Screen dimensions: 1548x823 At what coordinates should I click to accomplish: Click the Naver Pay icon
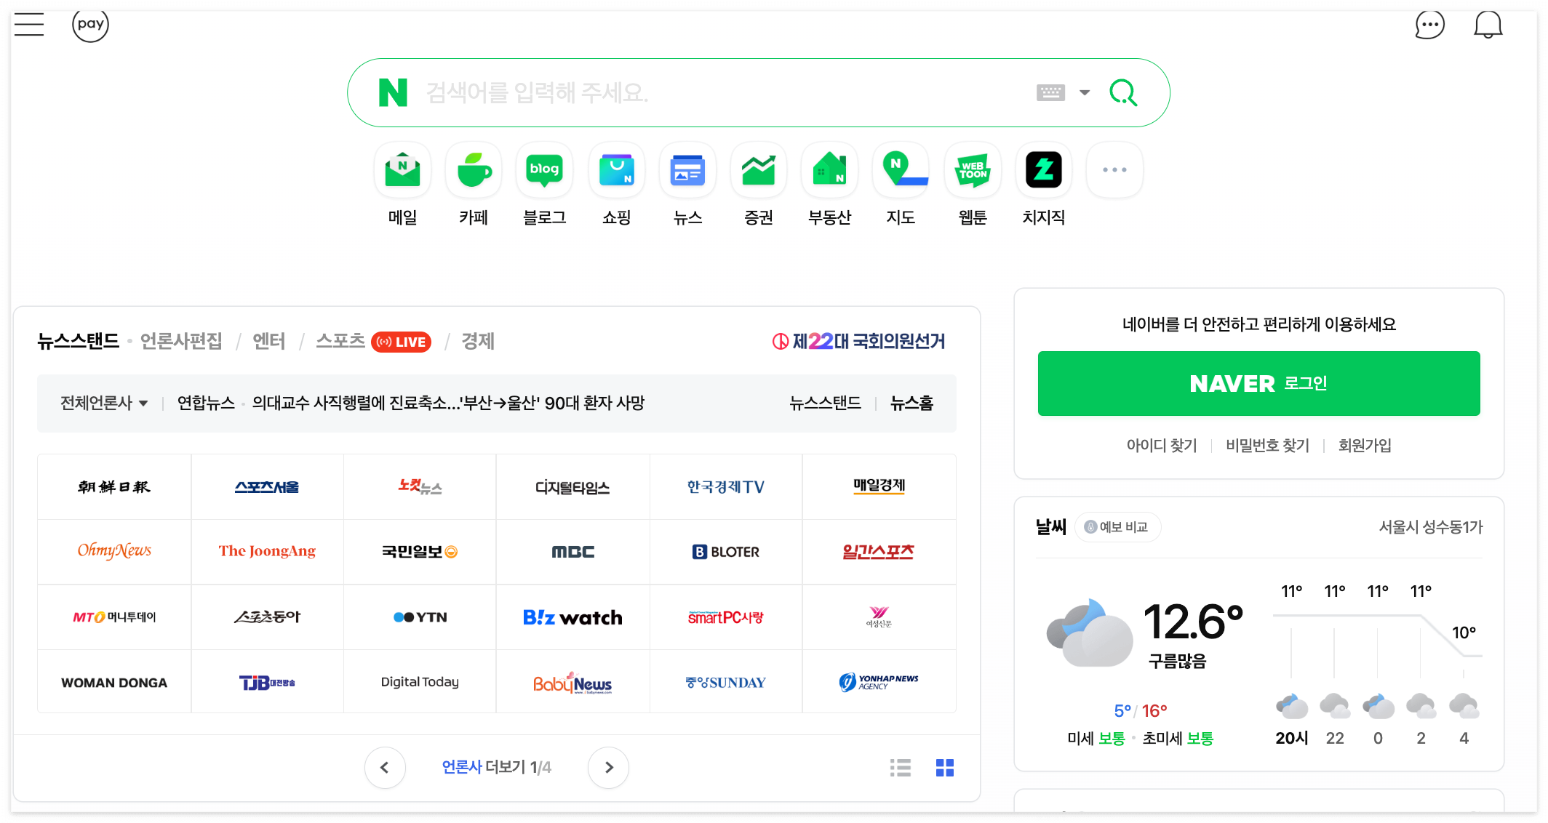[x=90, y=25]
